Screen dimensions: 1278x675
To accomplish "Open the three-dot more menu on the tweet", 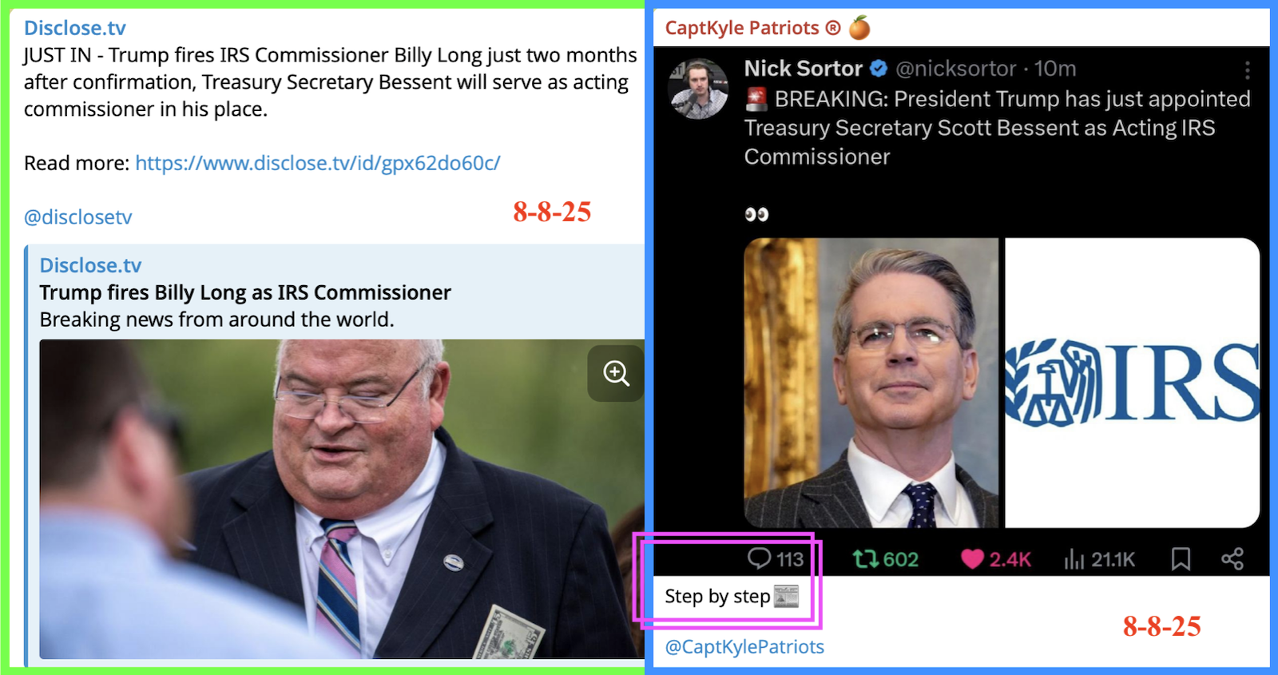I will tap(1247, 70).
